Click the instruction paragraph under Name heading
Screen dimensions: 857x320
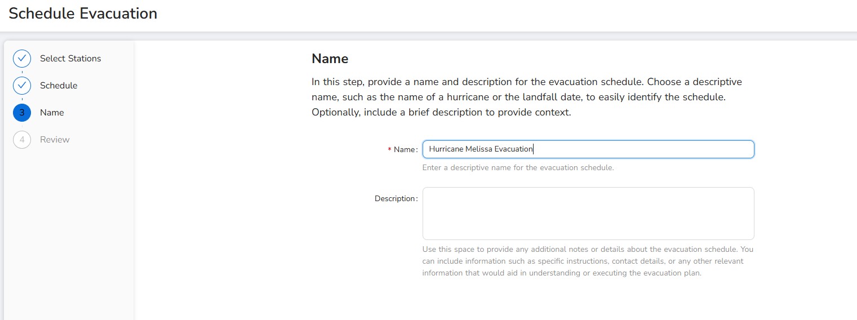[526, 97]
